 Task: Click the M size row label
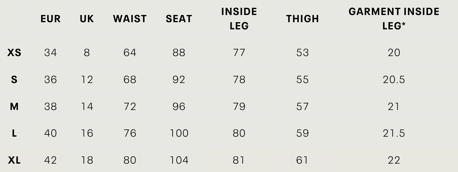14,106
